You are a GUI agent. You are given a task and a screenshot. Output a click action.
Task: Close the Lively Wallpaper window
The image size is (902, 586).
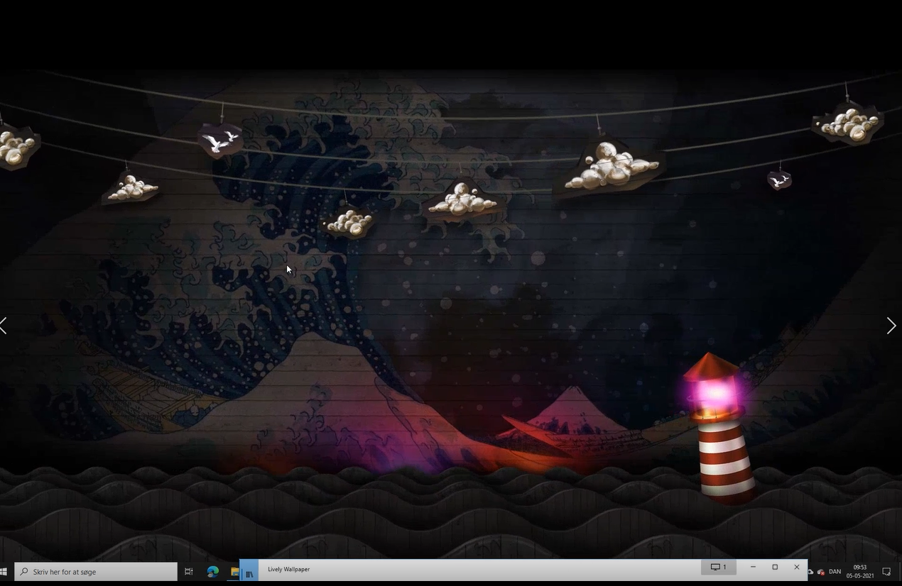pos(796,567)
